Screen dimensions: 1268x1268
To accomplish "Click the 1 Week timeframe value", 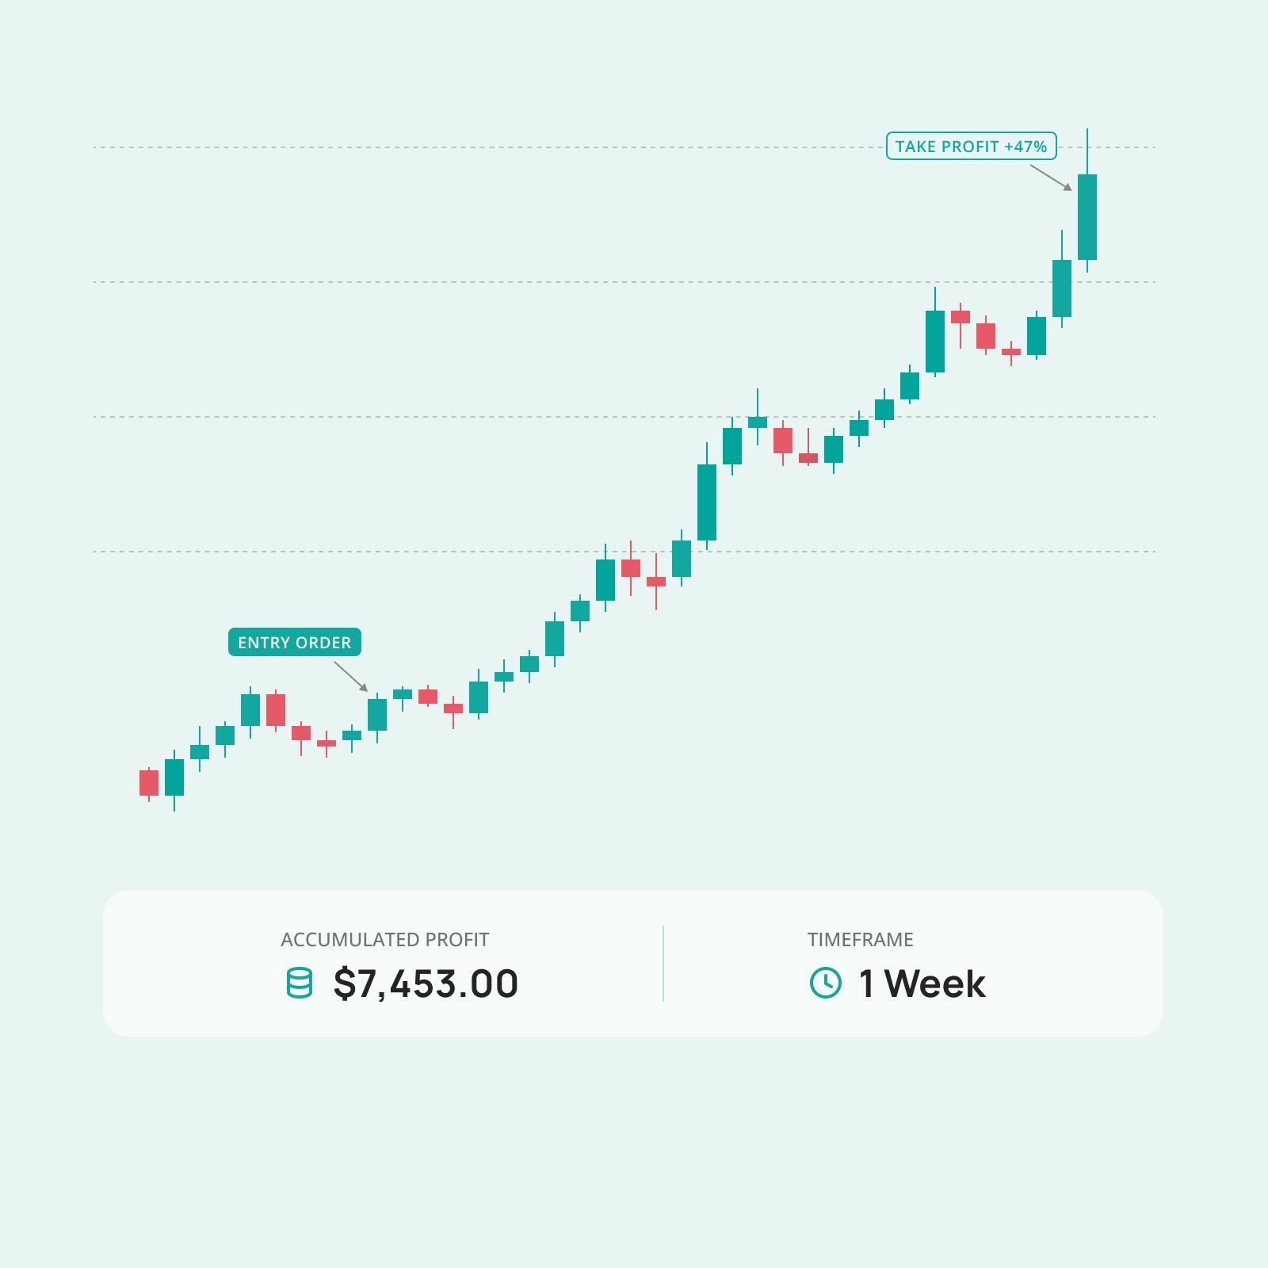I will tap(922, 983).
